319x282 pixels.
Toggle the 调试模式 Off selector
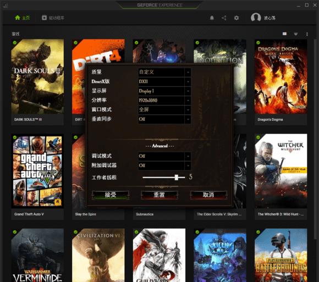(x=164, y=156)
